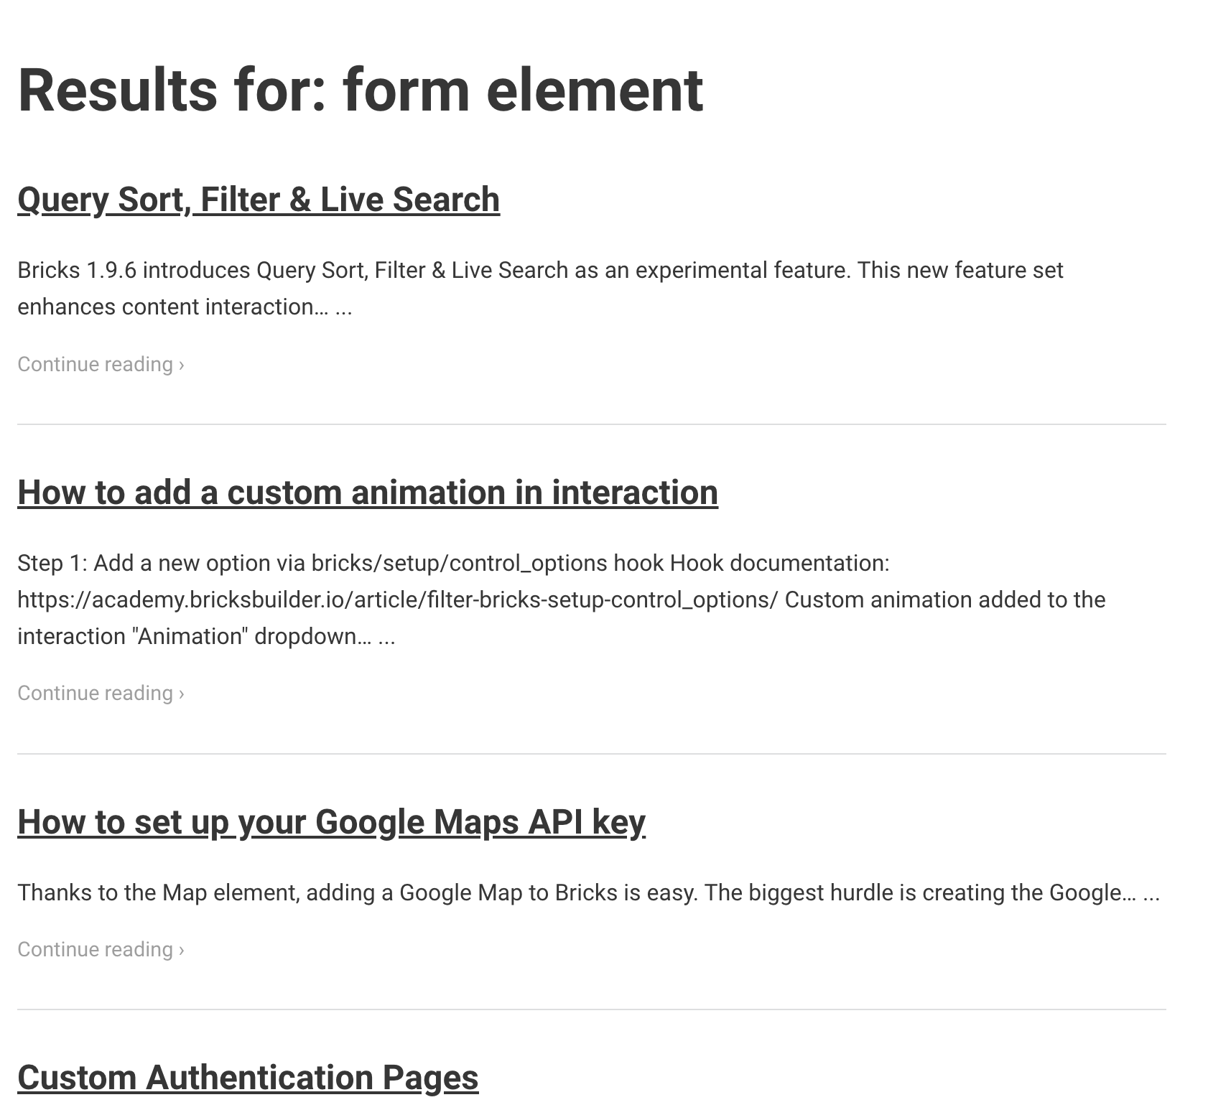
Task: Click the divider line above Custom Authentication Pages
Action: coord(592,1009)
